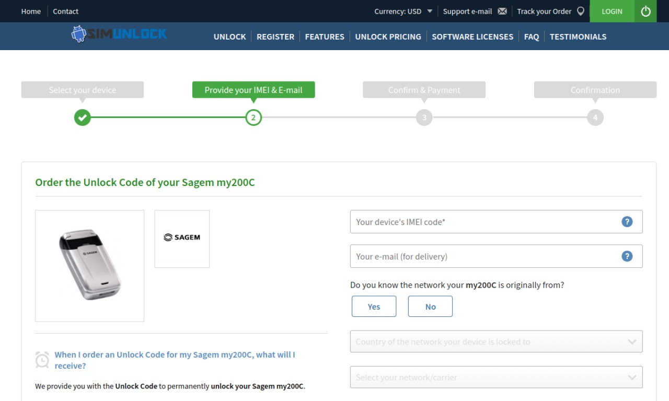Click the 'Order the Unlock Code' heading text

tap(145, 182)
